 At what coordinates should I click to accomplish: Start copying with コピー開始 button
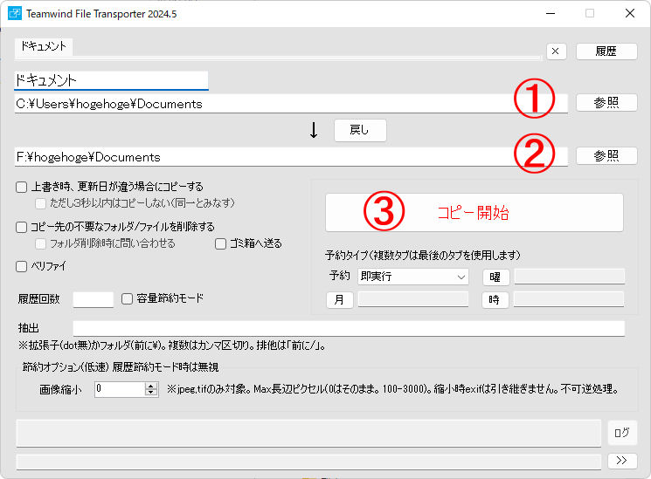pos(474,212)
